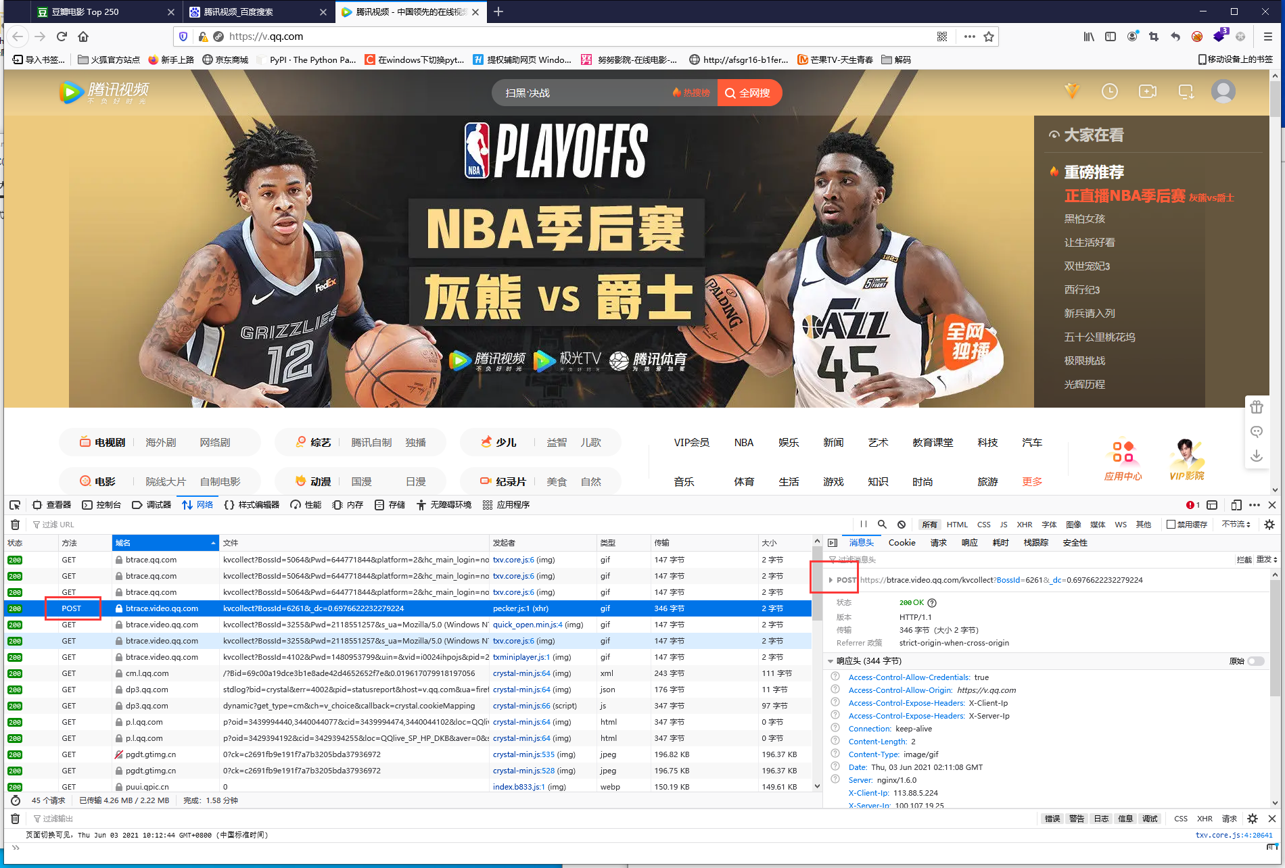This screenshot has height=868, width=1285.
Task: Expand the POST request URL details
Action: [x=831, y=580]
